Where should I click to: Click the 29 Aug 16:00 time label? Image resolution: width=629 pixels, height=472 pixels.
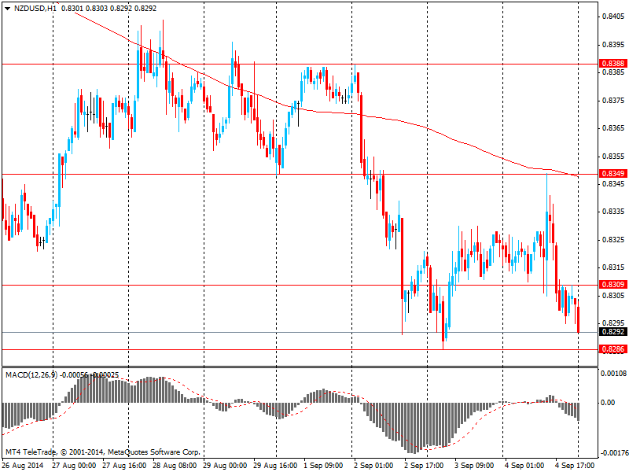point(275,466)
